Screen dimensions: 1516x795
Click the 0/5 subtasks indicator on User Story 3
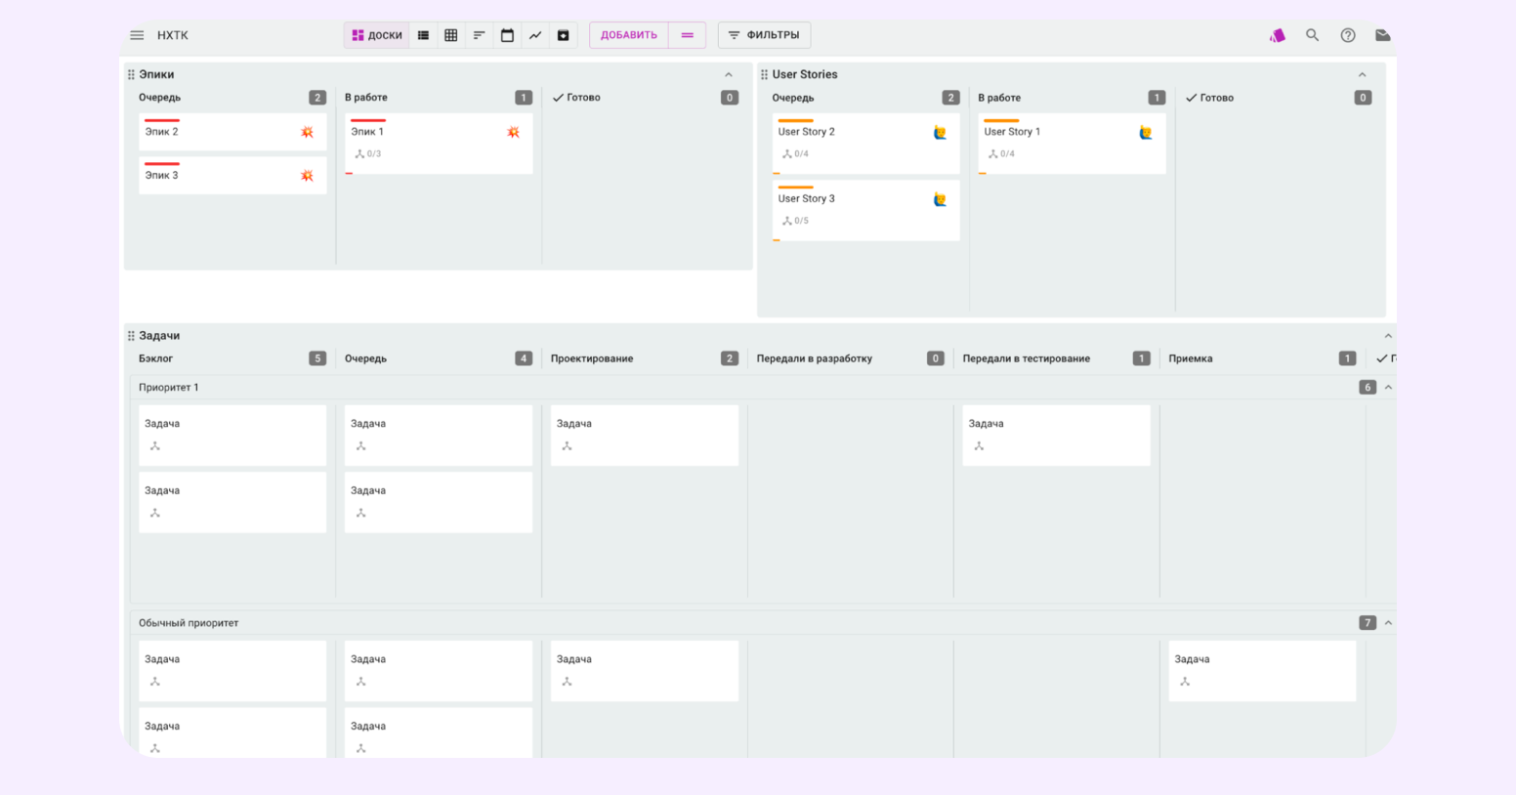click(x=796, y=221)
